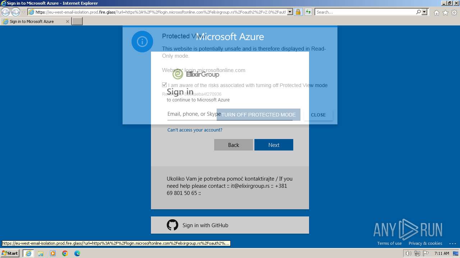Click the search magnifier icon

tap(418, 12)
